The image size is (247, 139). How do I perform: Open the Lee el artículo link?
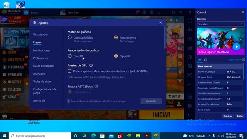coord(237,59)
